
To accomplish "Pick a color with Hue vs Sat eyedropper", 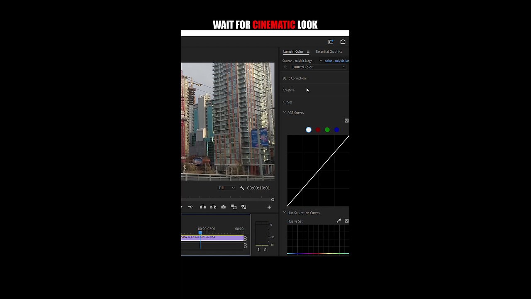I will [339, 221].
